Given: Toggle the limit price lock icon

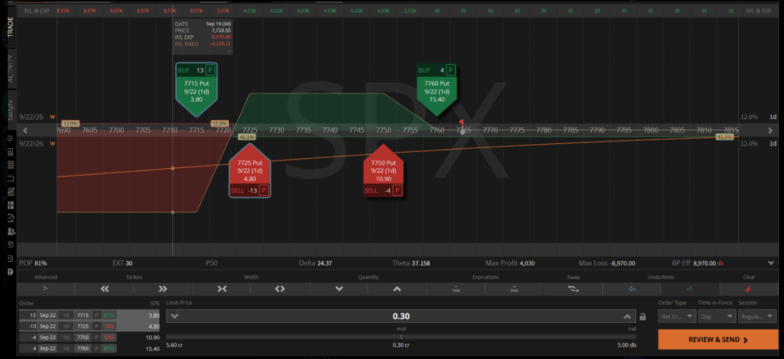Looking at the screenshot, I should tap(643, 317).
